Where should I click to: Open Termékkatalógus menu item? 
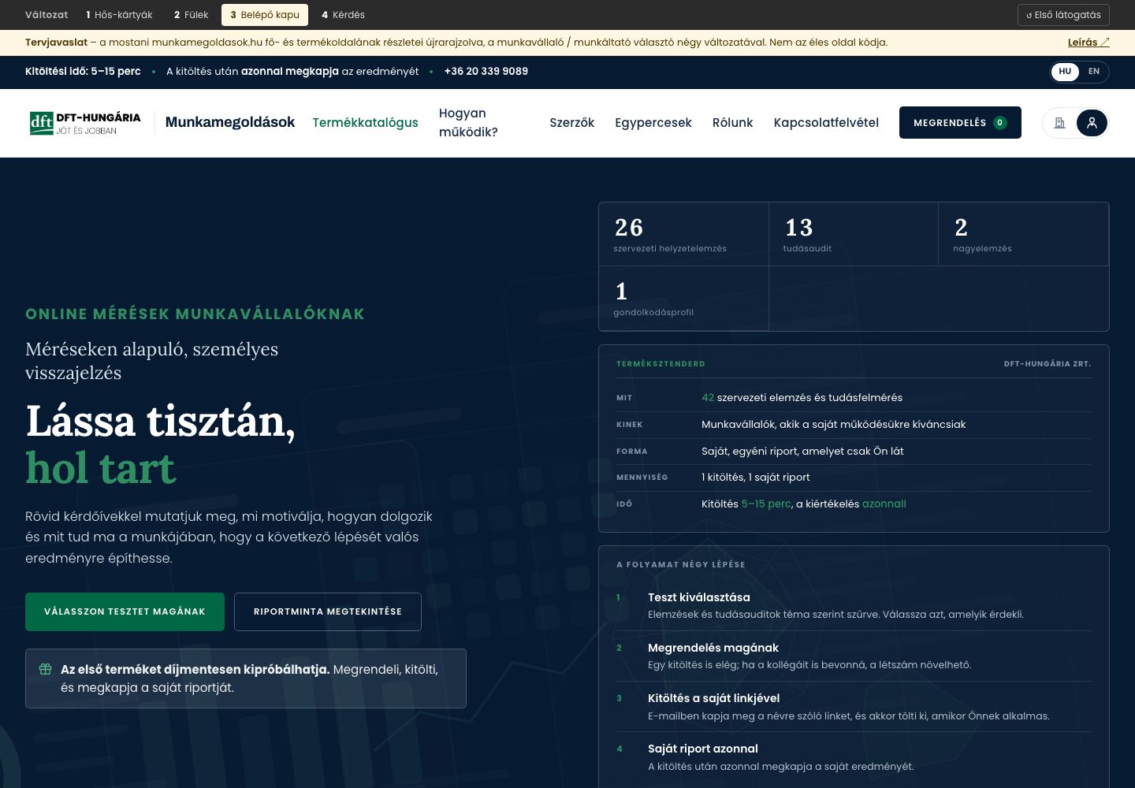365,123
